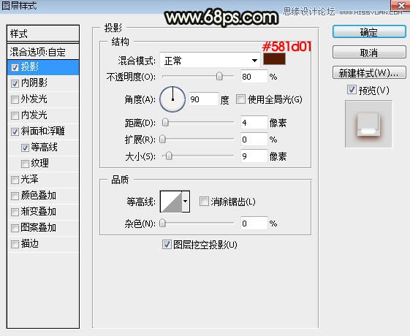Click the opacity value field showing 80
Viewport: 410px width, 336px height.
click(x=254, y=77)
